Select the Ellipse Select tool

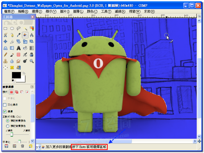click(x=12, y=28)
